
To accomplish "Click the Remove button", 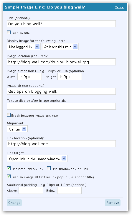I will tap(113, 203).
